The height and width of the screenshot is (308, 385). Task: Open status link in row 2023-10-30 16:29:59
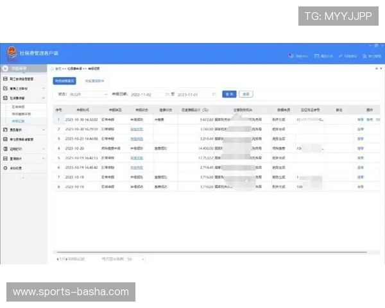tap(137, 129)
